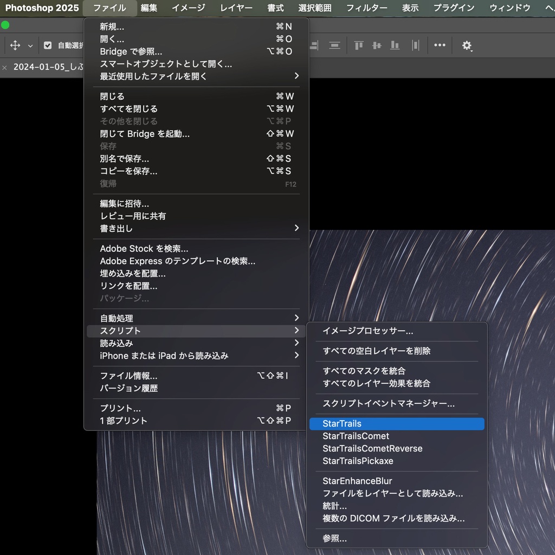Click the align vertical centers icon
The width and height of the screenshot is (555, 555).
pos(377,46)
